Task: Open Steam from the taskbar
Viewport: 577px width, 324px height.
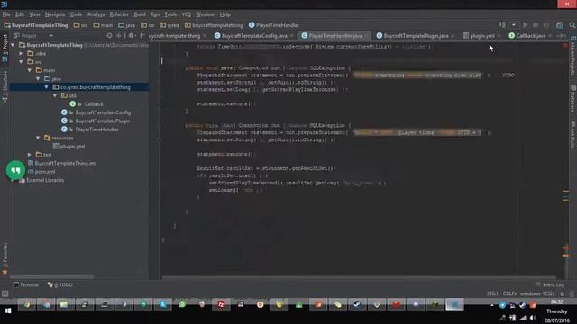Action: coord(357,304)
